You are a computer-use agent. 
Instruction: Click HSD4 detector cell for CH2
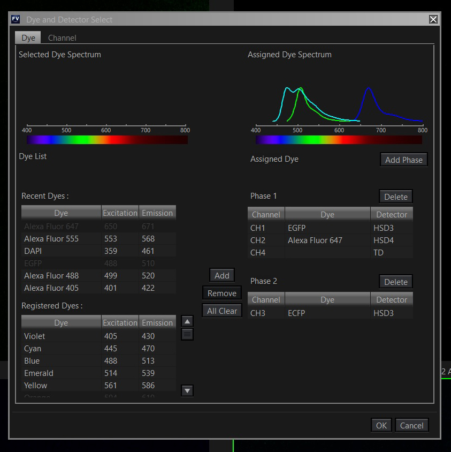point(392,240)
